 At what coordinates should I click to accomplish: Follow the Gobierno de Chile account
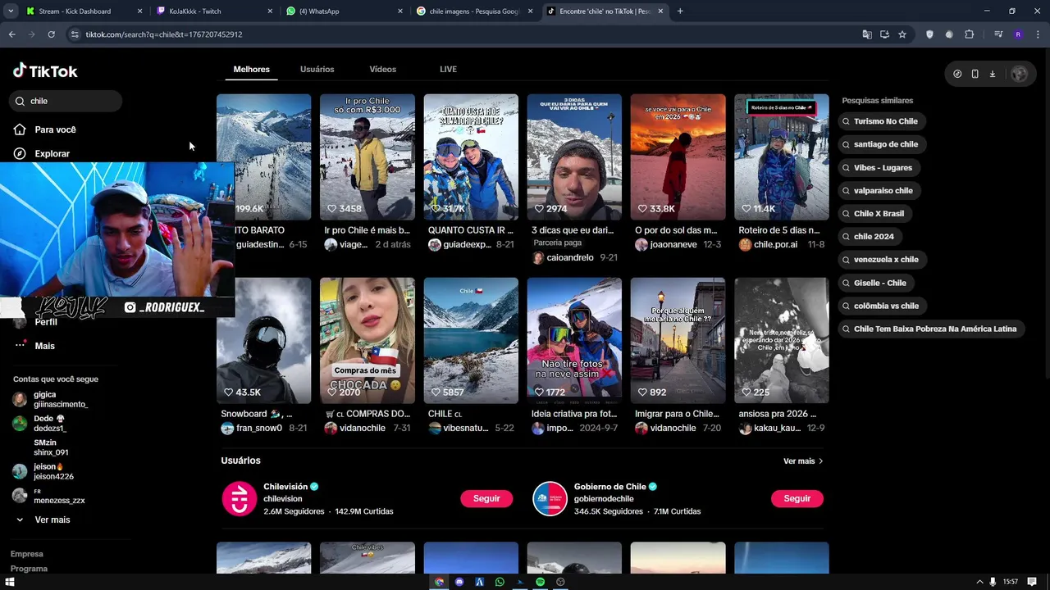tap(797, 498)
